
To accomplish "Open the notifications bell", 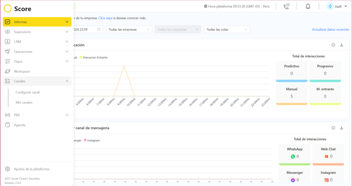I will 308,6.
